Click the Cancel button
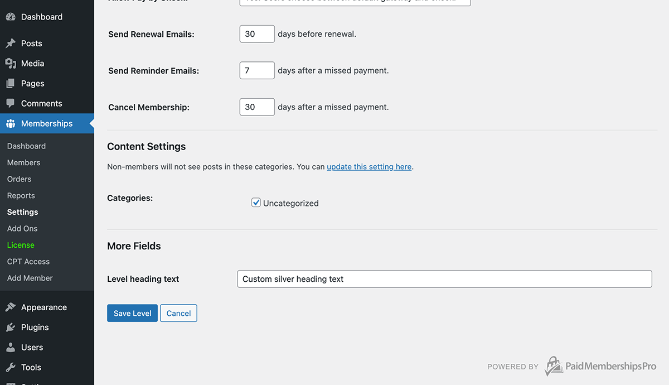 point(178,313)
